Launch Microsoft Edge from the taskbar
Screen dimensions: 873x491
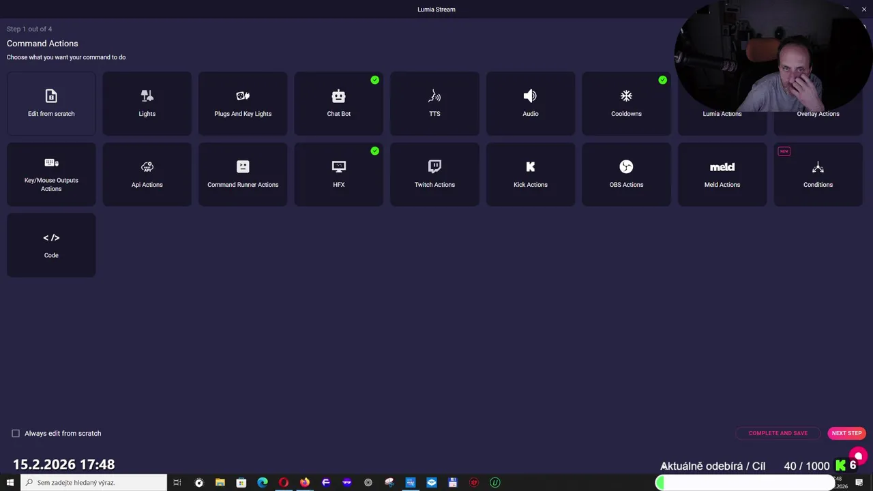click(262, 482)
